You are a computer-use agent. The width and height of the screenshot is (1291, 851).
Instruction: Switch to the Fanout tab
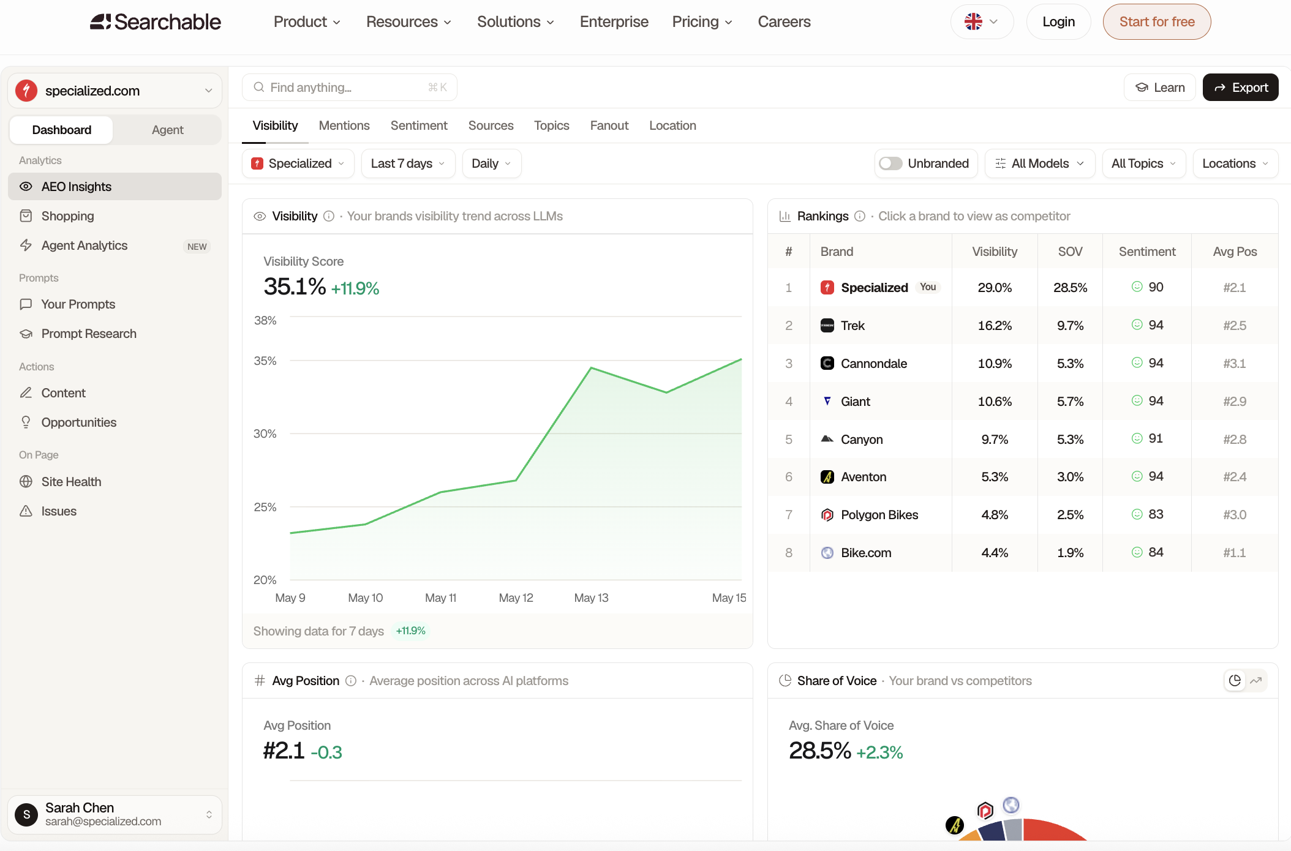click(609, 126)
